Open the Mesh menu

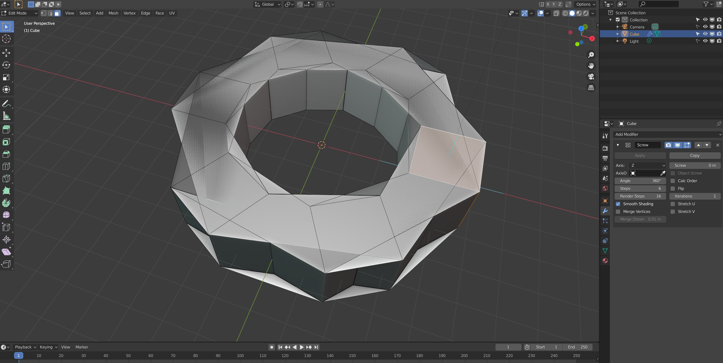point(113,13)
